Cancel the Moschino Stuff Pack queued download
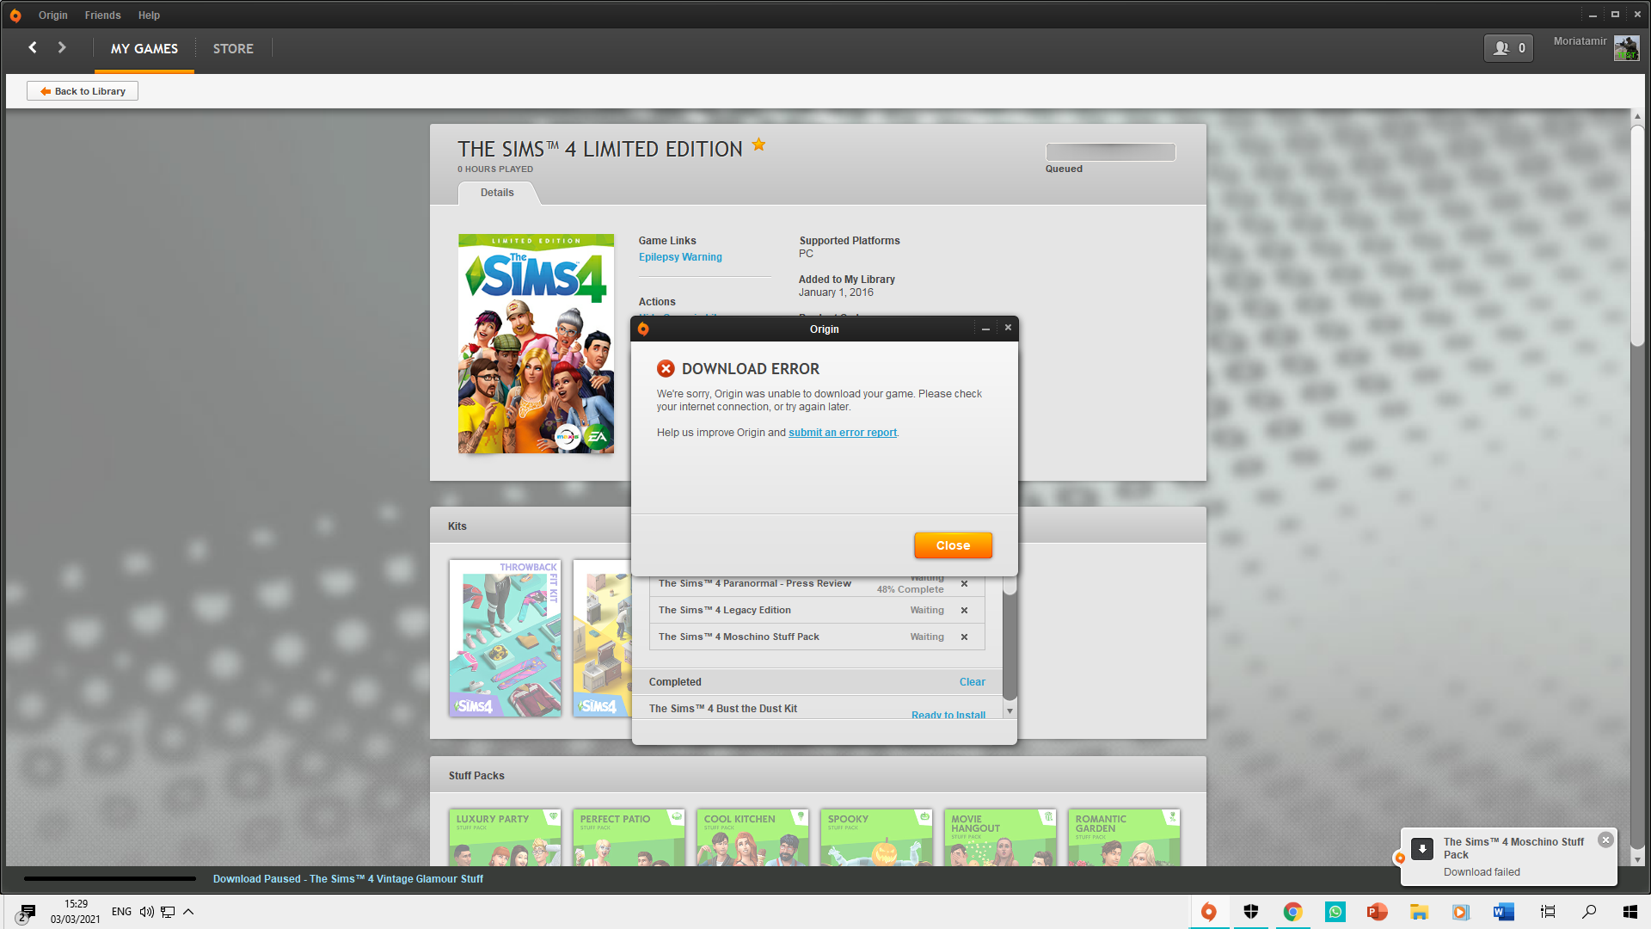1651x929 pixels. click(x=964, y=637)
